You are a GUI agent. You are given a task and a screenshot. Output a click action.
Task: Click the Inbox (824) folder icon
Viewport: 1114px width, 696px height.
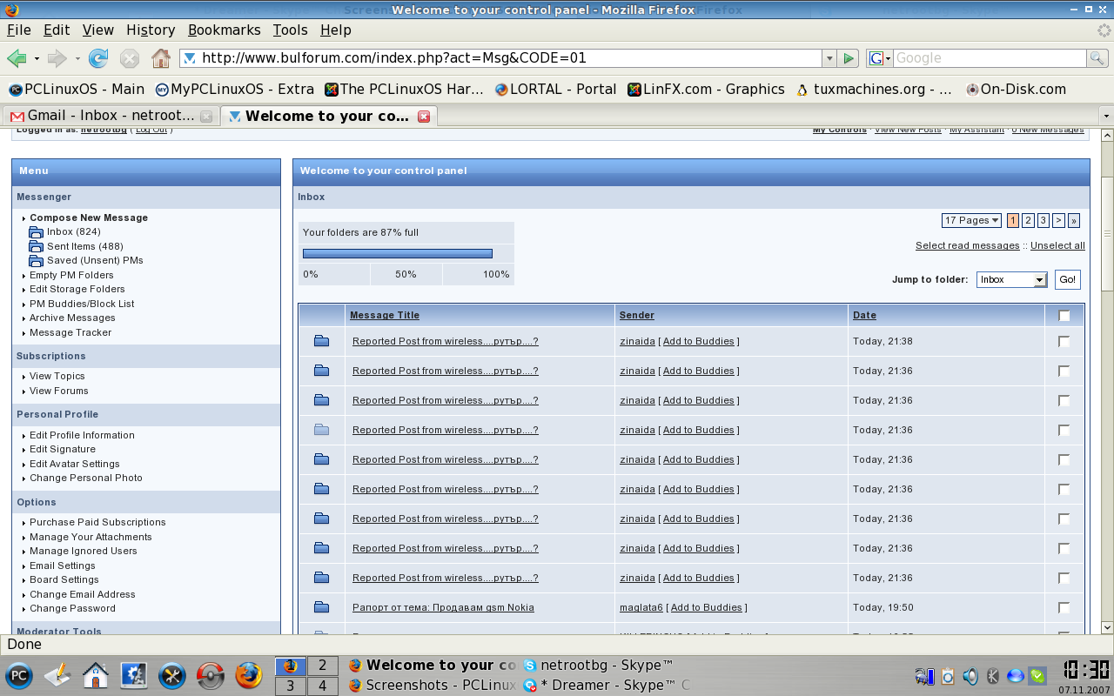(x=36, y=232)
